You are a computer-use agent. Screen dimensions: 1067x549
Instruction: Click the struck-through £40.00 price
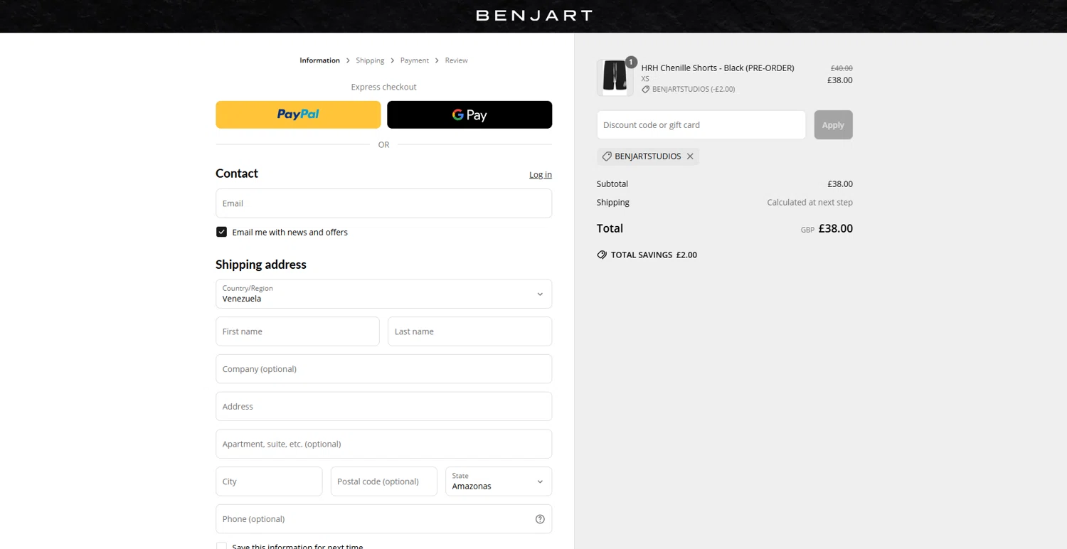(842, 68)
